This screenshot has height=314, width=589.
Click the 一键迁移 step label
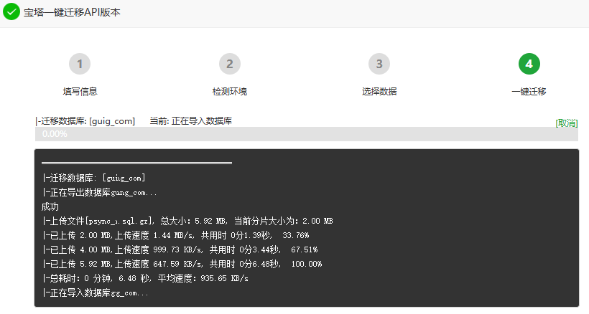pos(529,92)
